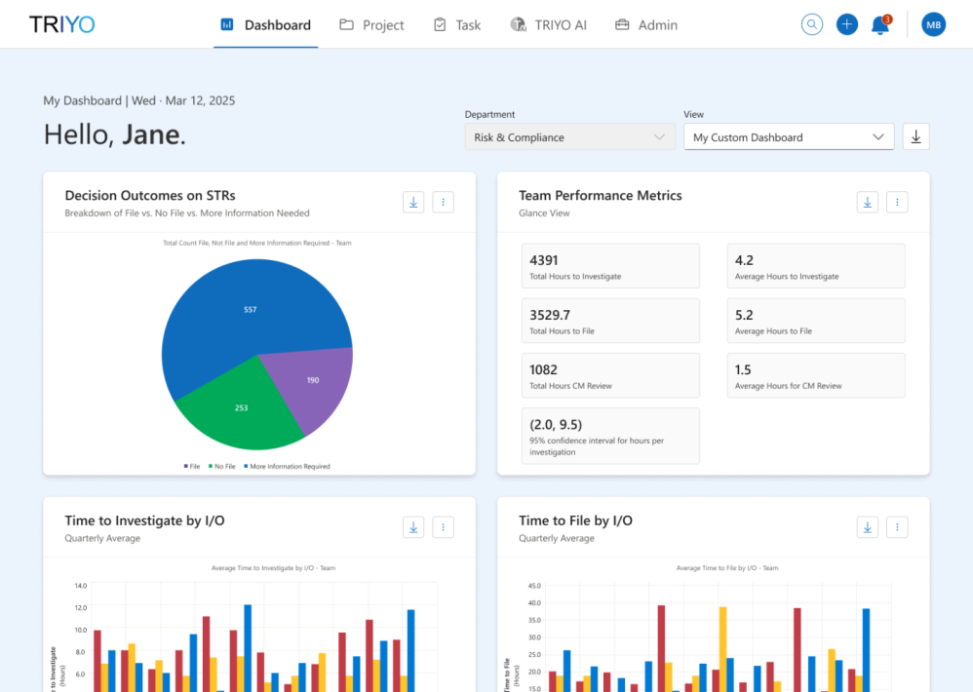Switch to the Project tab
The height and width of the screenshot is (692, 973).
coord(379,26)
